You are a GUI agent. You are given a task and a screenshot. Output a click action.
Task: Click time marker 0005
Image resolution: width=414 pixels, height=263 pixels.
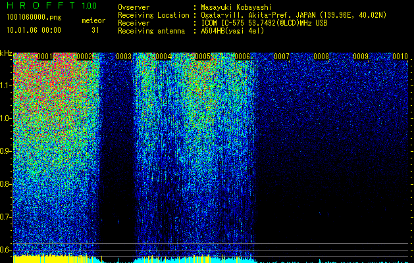click(x=203, y=57)
